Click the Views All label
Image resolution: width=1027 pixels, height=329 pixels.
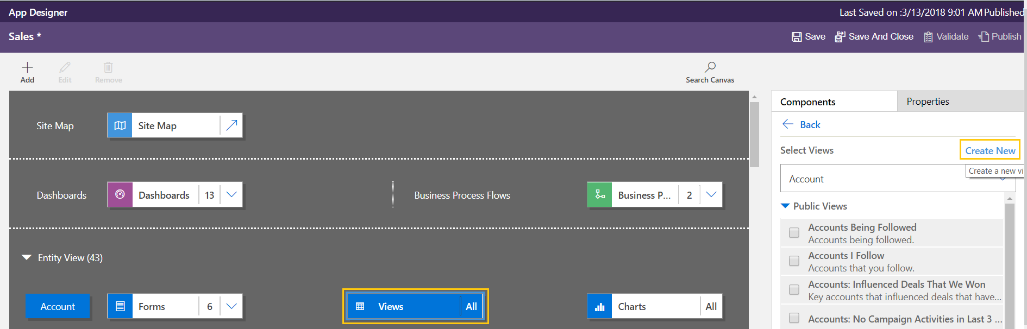(x=472, y=306)
